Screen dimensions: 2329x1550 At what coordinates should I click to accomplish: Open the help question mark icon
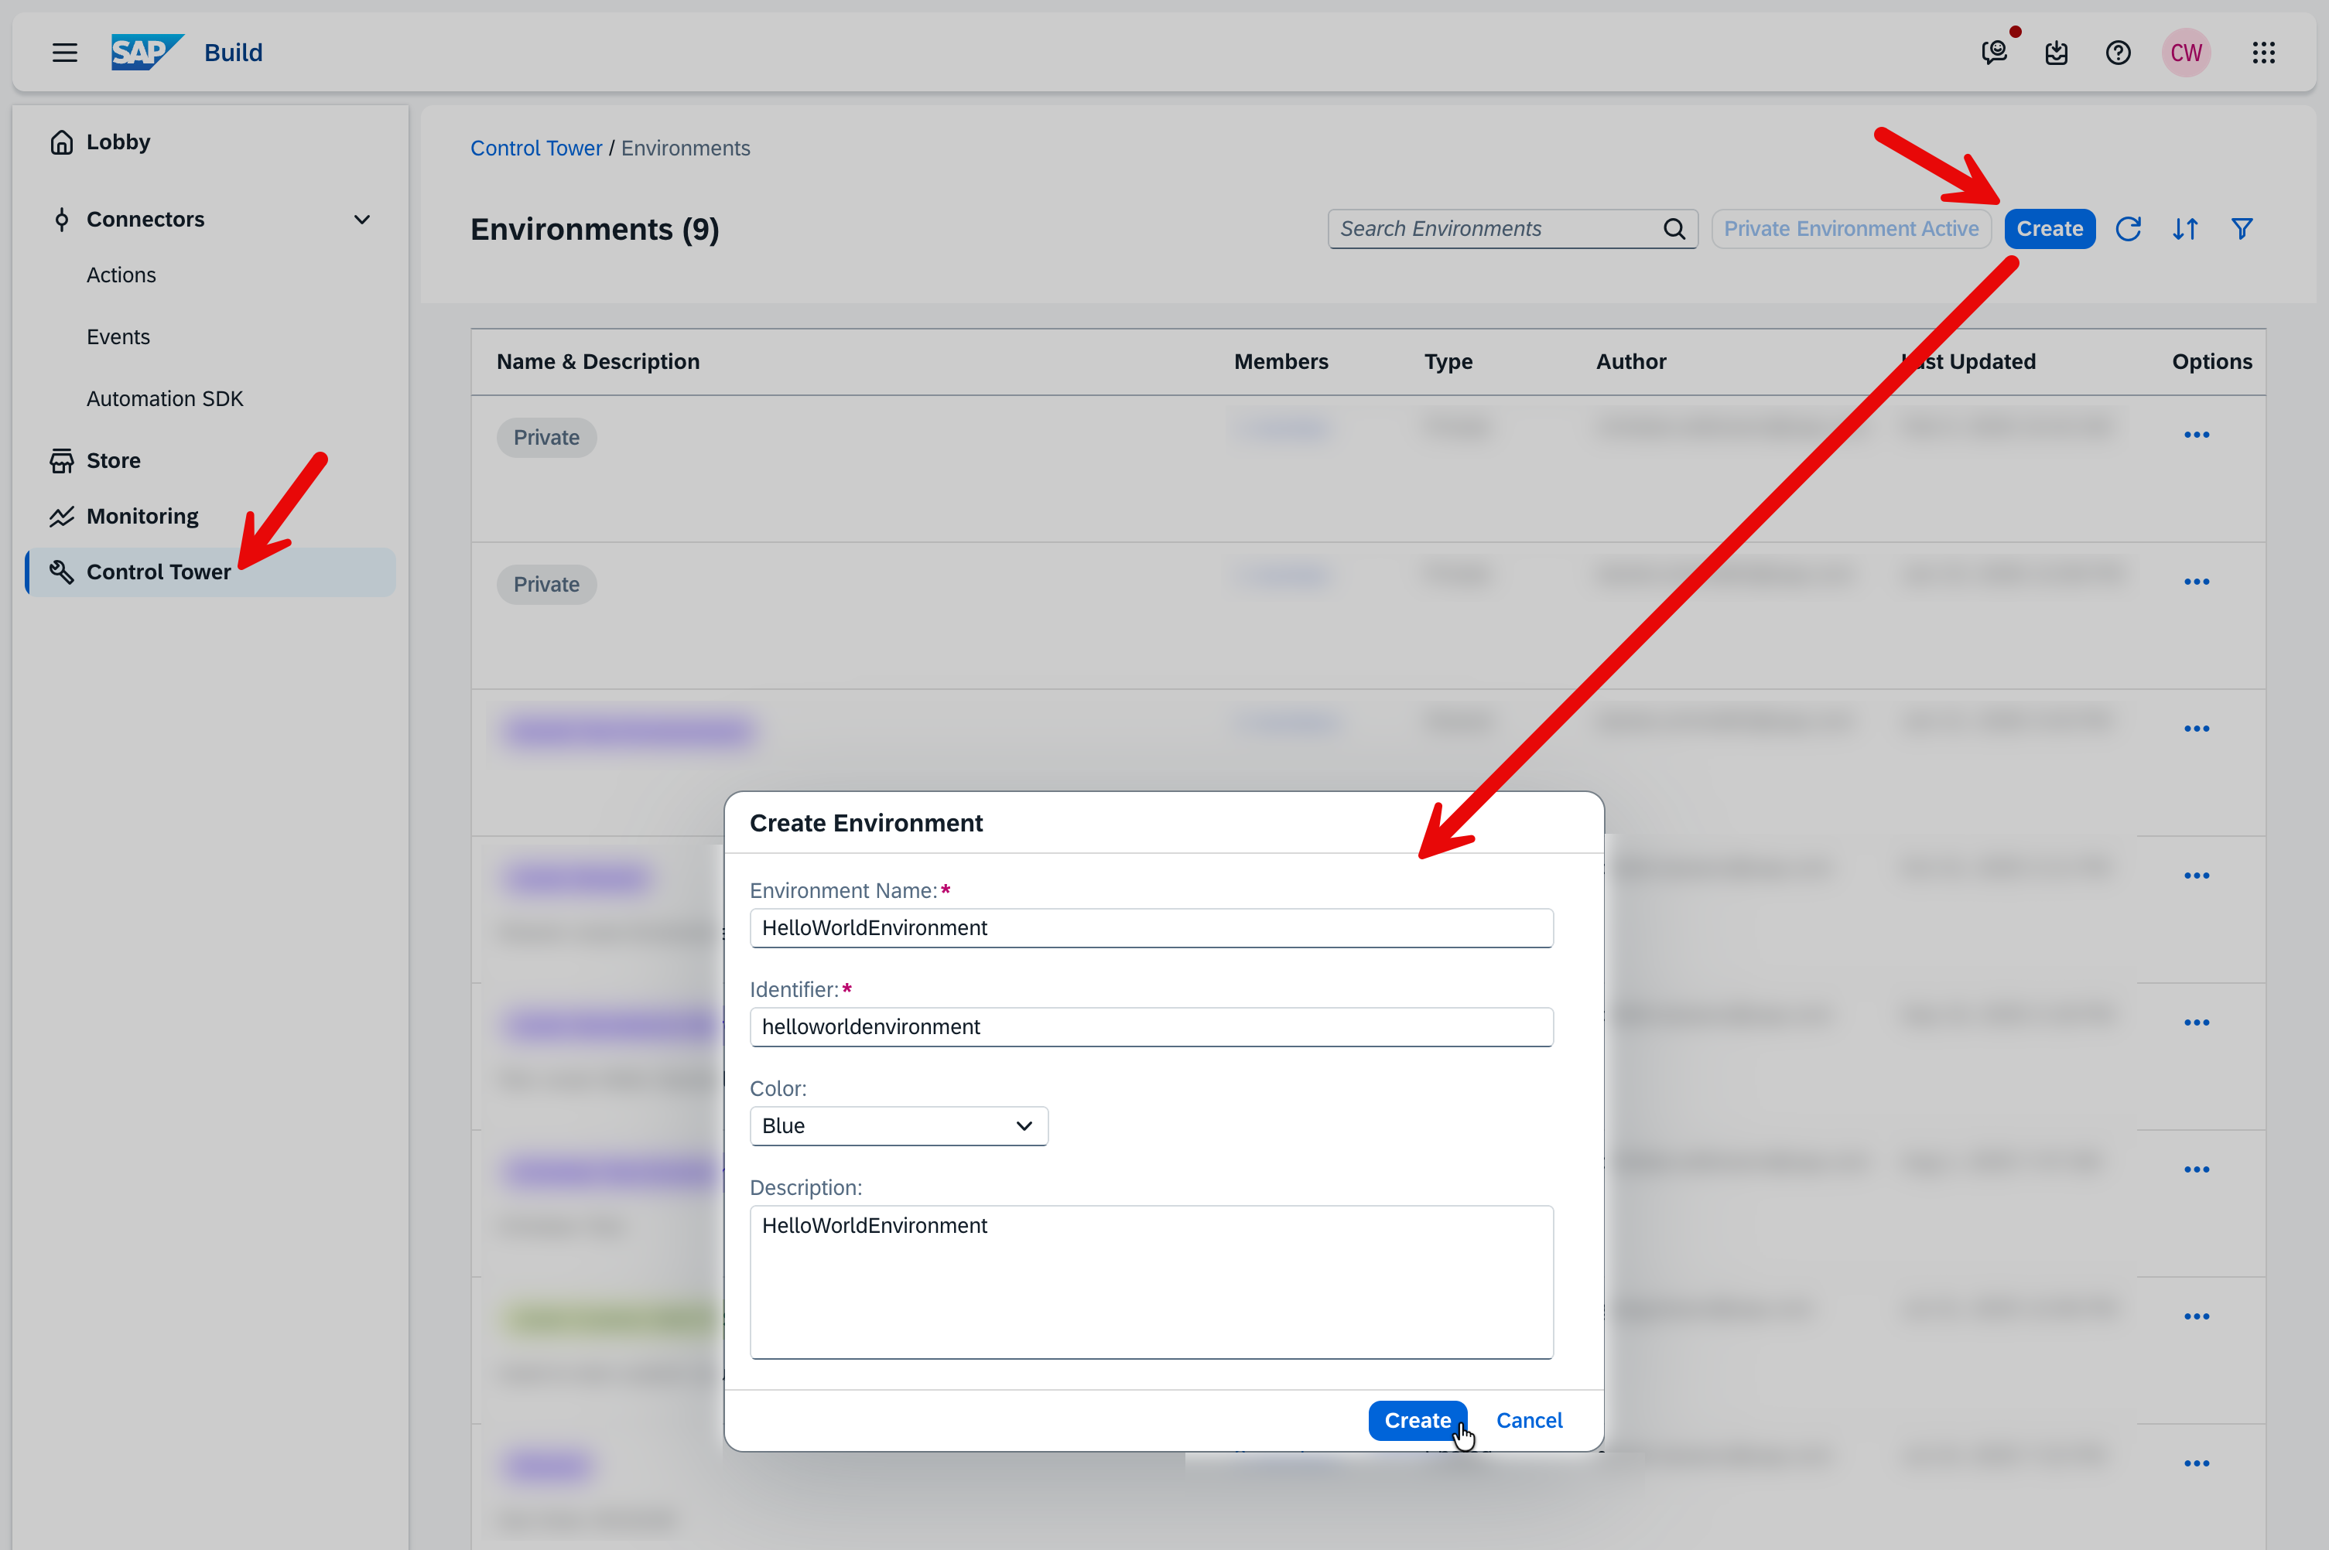(x=2117, y=53)
